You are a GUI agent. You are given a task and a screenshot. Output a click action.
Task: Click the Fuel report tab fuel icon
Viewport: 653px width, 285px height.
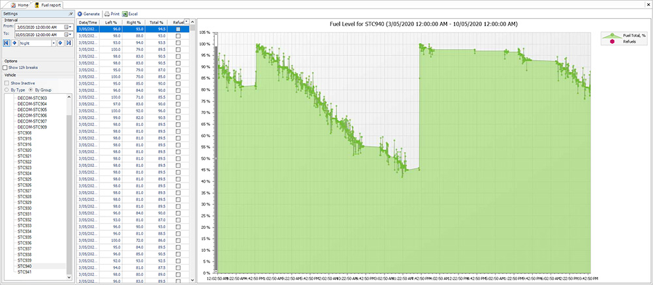tap(37, 5)
